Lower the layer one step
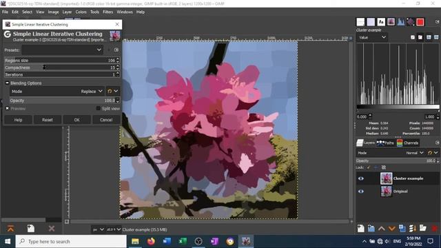441x248 pixels. (392, 228)
